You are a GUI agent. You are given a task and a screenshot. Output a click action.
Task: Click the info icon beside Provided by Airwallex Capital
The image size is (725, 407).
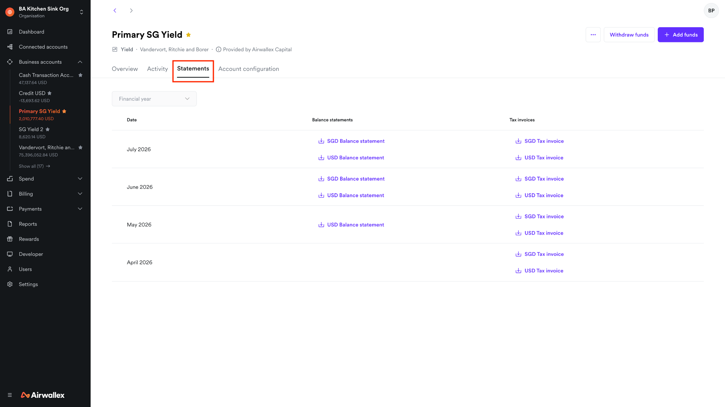tap(219, 49)
